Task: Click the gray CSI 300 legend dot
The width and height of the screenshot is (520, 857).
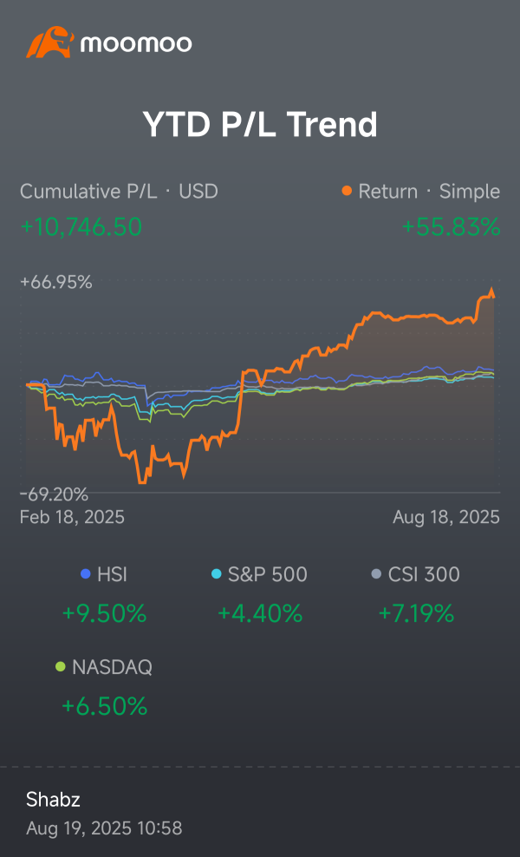Action: pyautogui.click(x=375, y=574)
